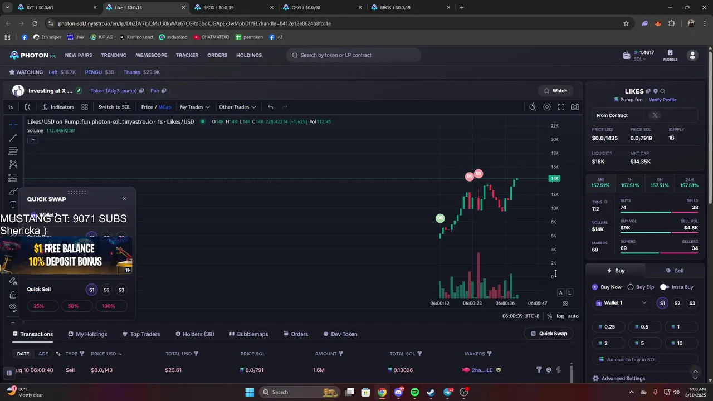Click the Switch to SOL button

(114, 107)
